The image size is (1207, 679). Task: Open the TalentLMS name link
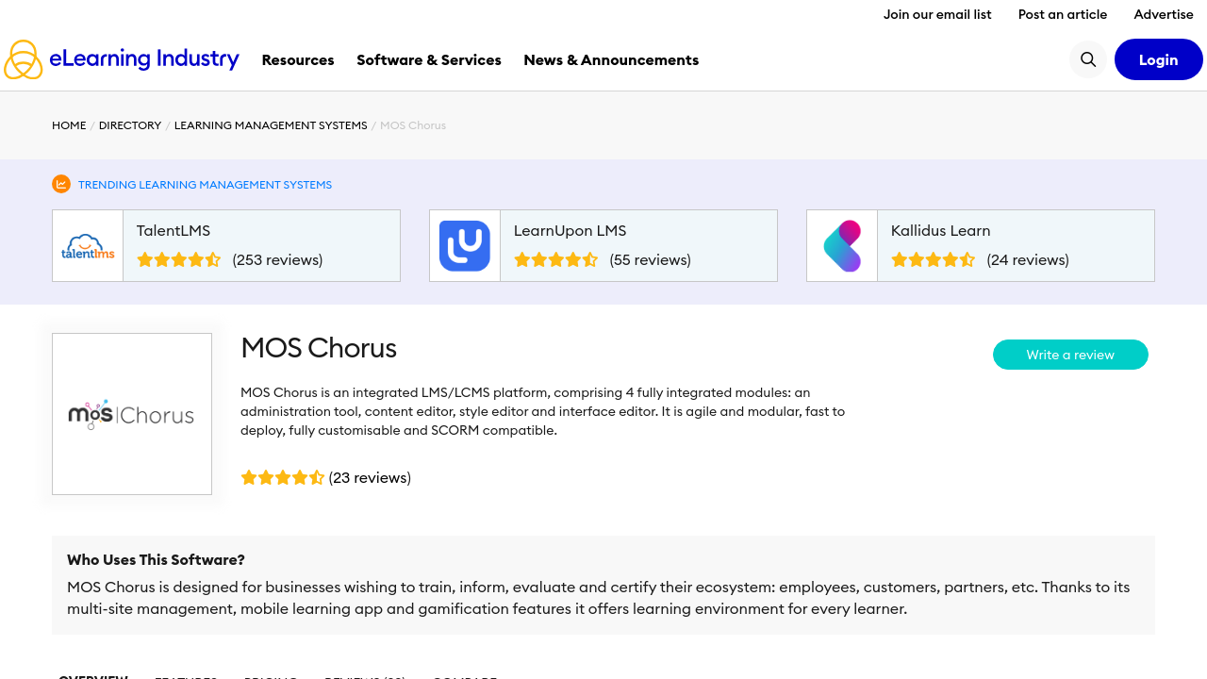click(x=174, y=230)
